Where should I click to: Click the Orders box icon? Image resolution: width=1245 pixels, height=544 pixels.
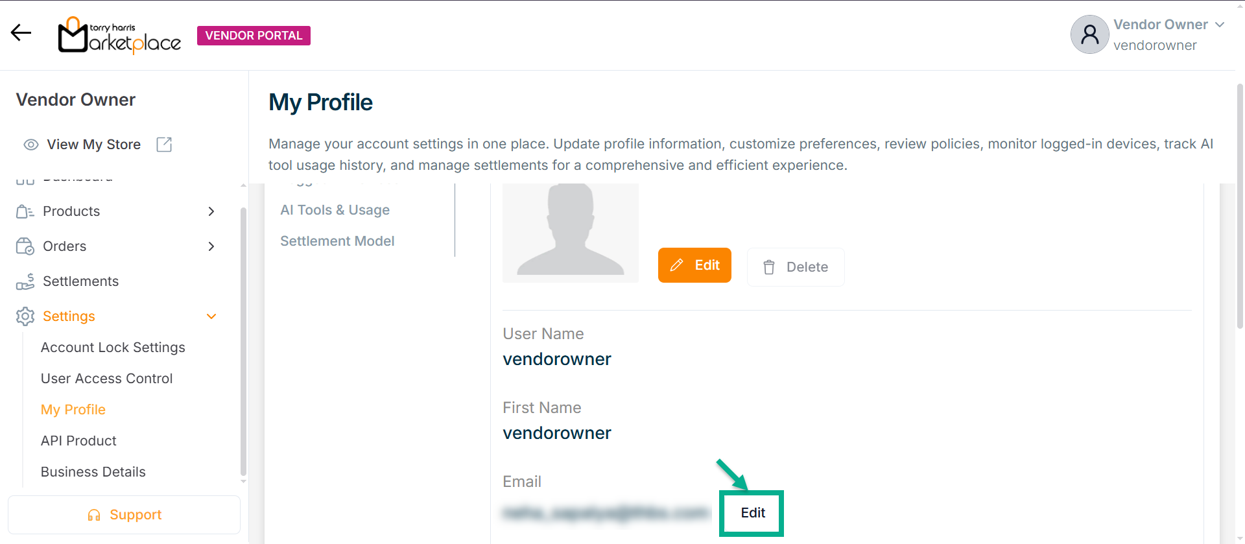click(x=25, y=246)
